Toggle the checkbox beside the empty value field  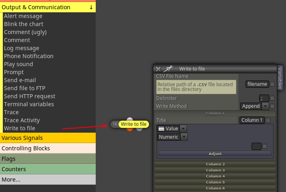tap(265, 146)
